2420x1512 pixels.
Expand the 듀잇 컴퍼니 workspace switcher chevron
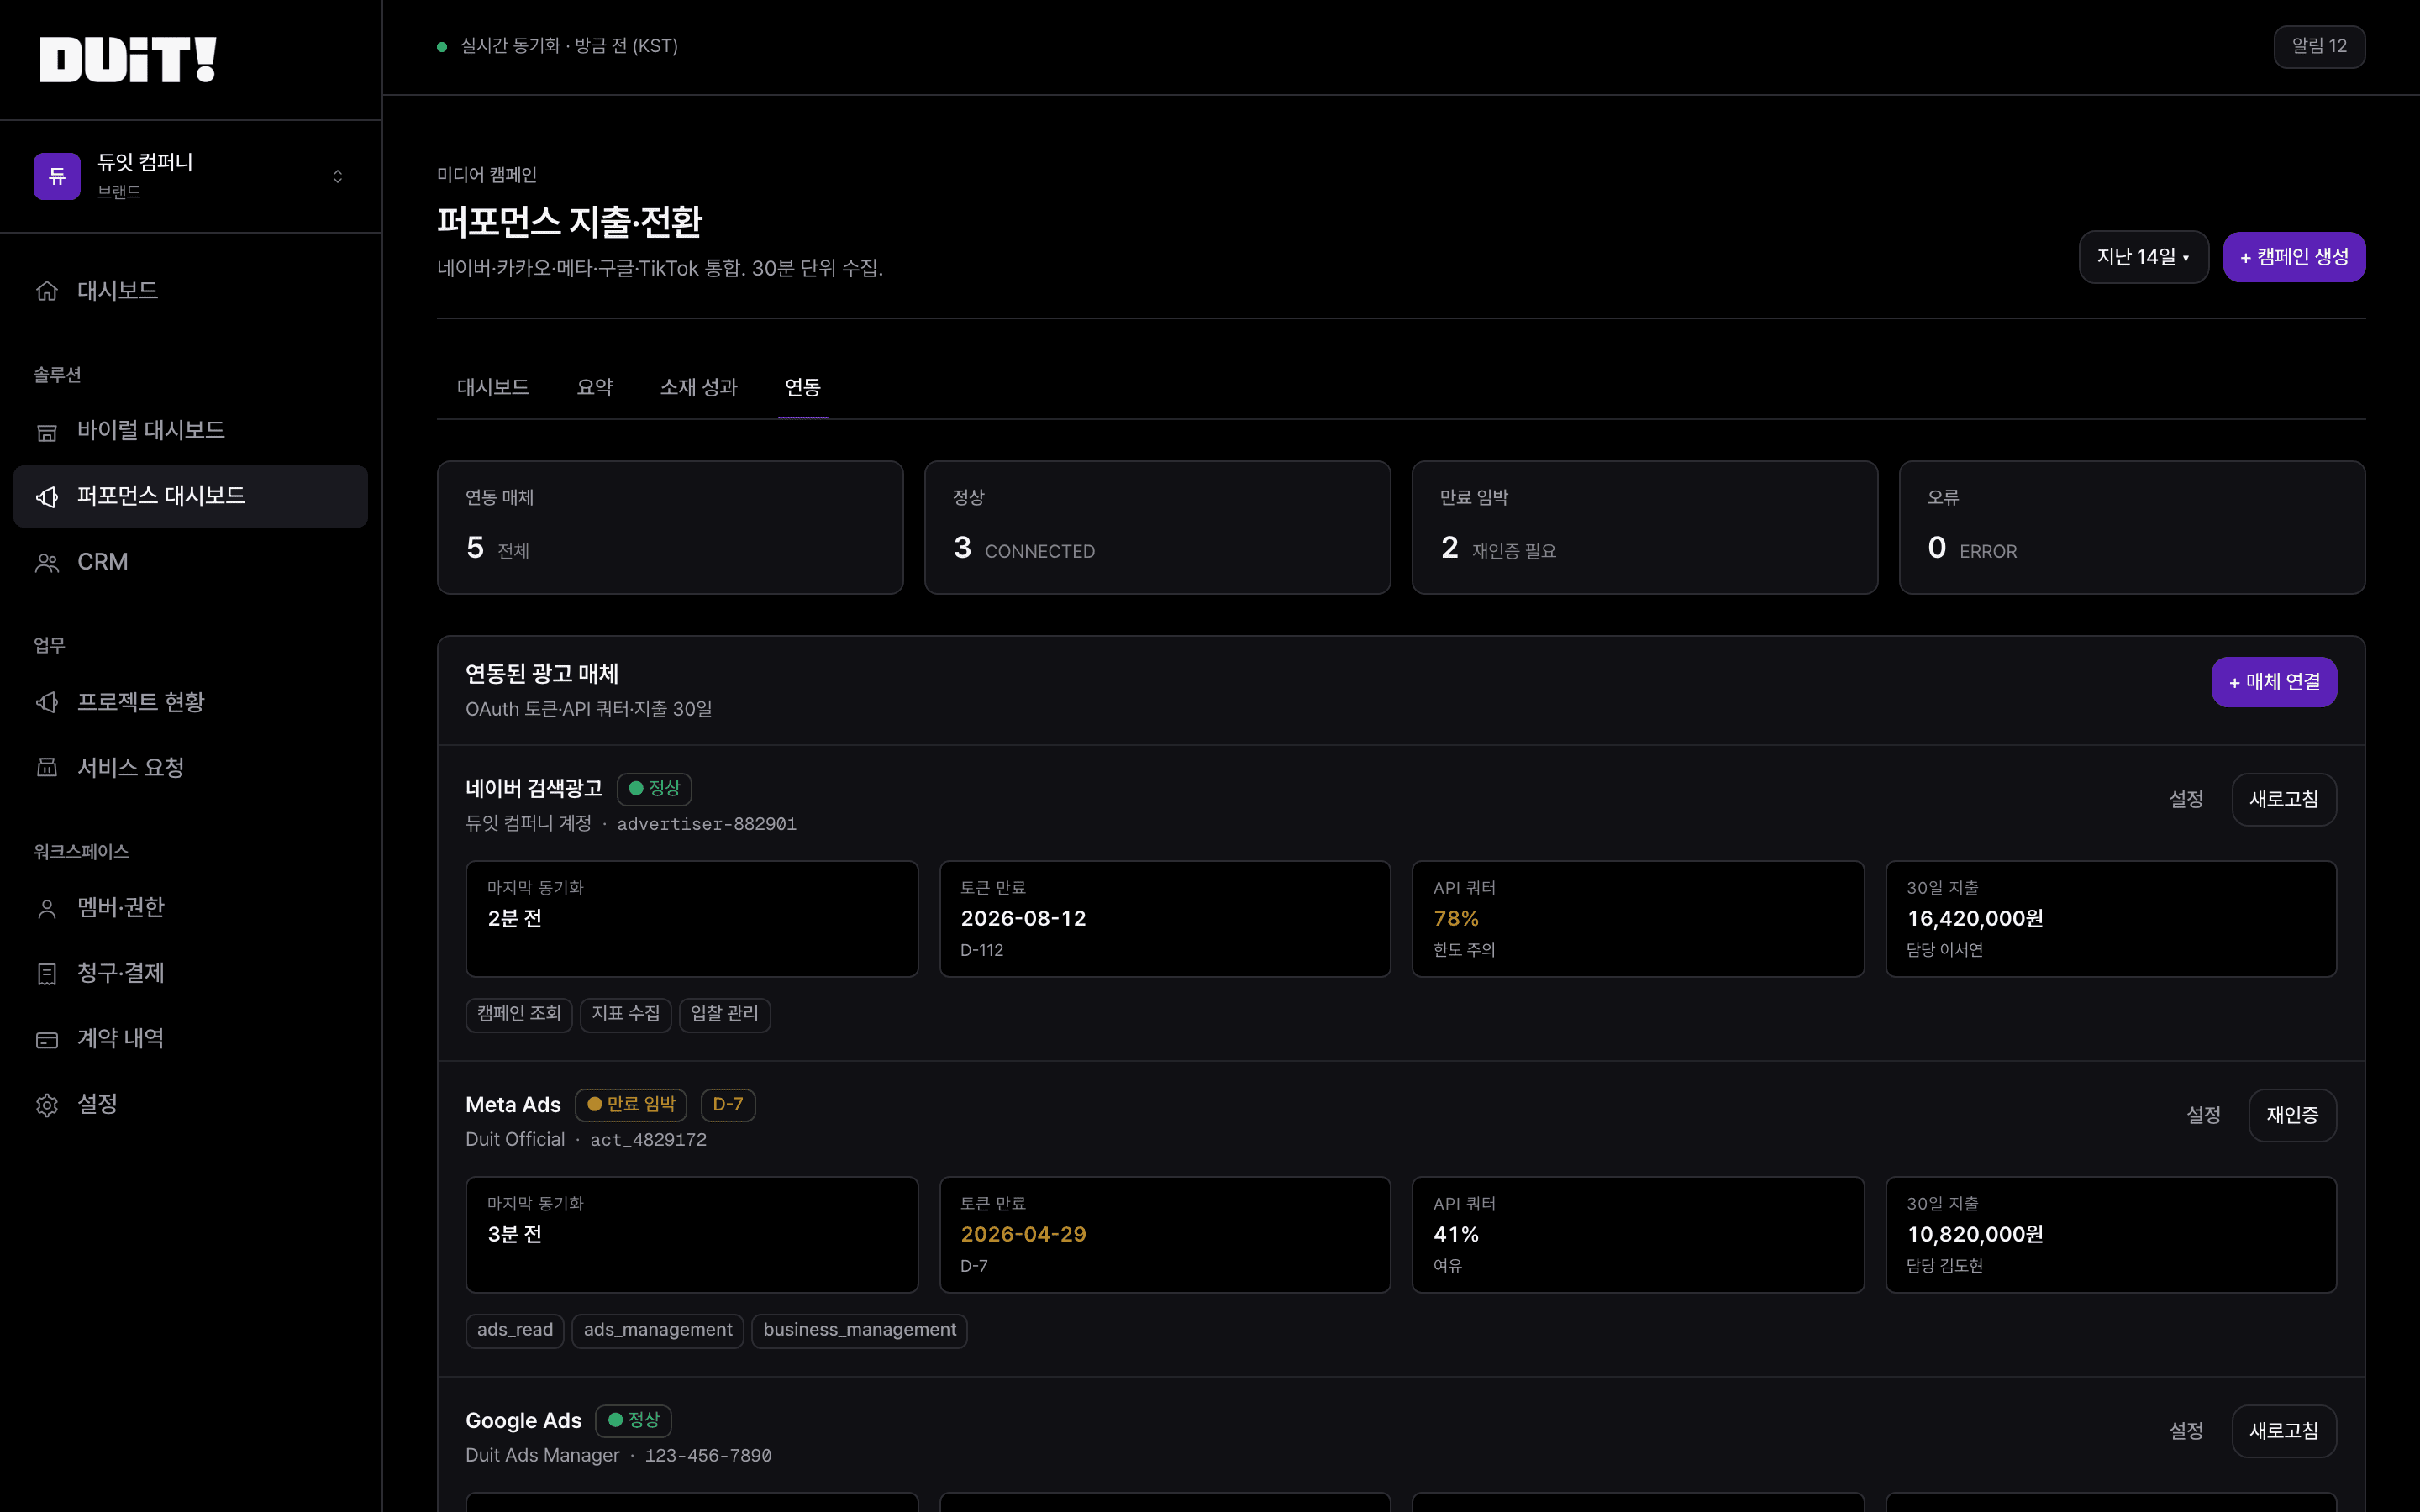pyautogui.click(x=338, y=176)
